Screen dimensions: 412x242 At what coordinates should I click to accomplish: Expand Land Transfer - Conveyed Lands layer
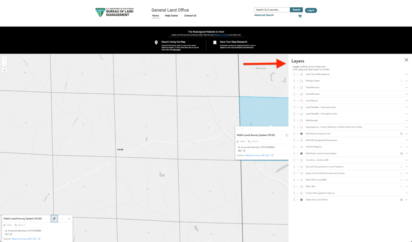coord(298,114)
